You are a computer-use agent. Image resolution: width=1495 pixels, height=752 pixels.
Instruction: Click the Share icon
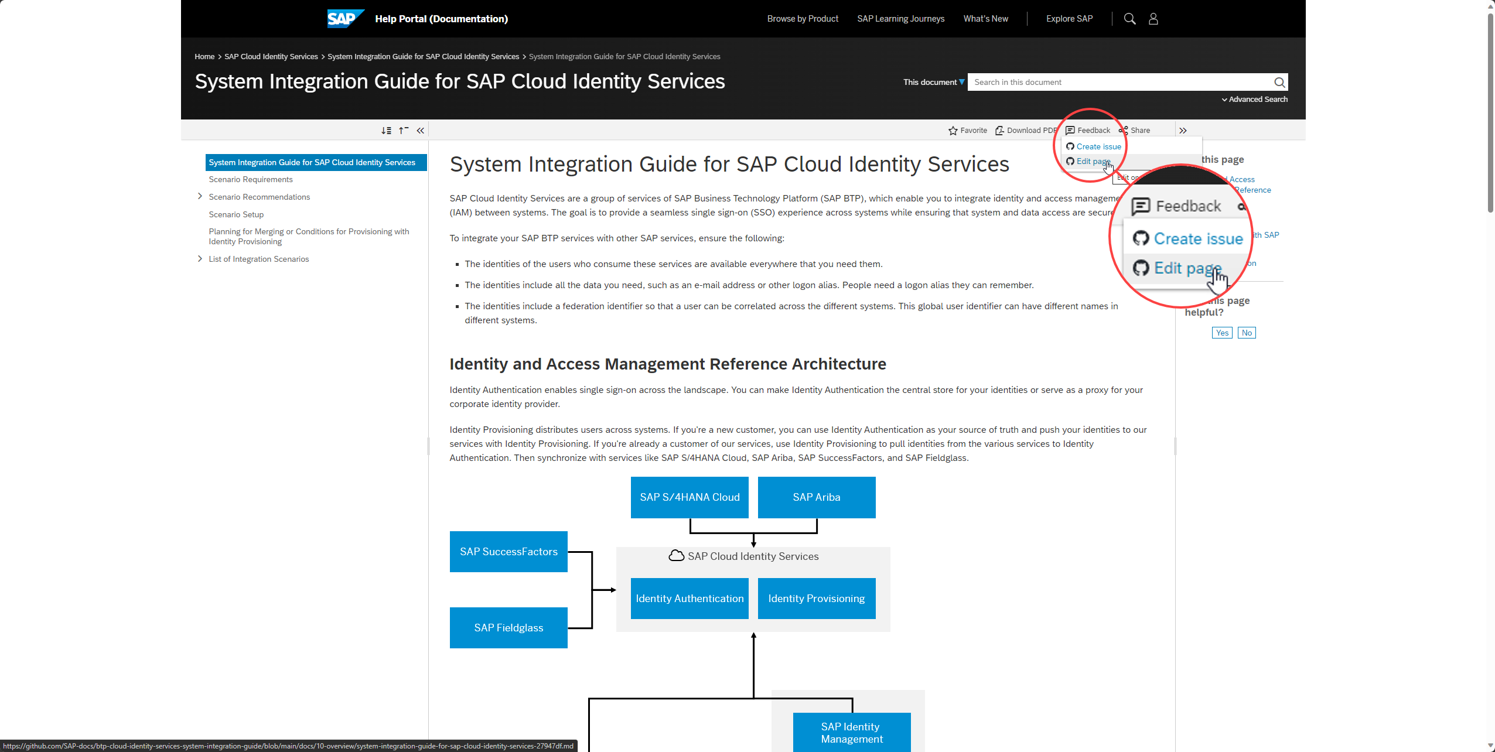[1124, 131]
